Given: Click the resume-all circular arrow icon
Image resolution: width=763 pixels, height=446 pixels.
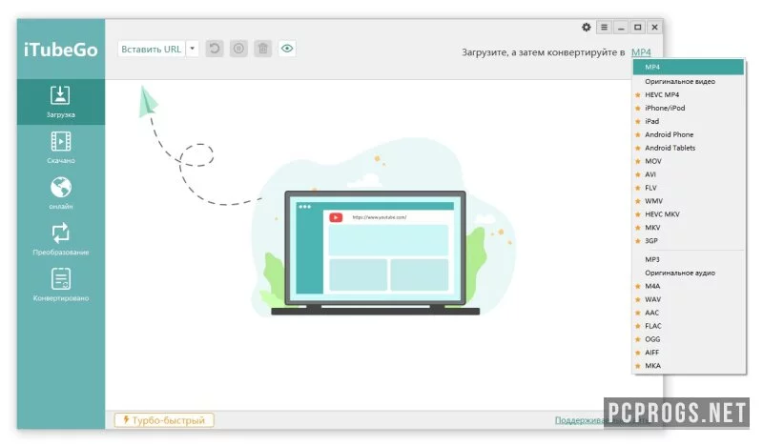Looking at the screenshot, I should pyautogui.click(x=214, y=49).
